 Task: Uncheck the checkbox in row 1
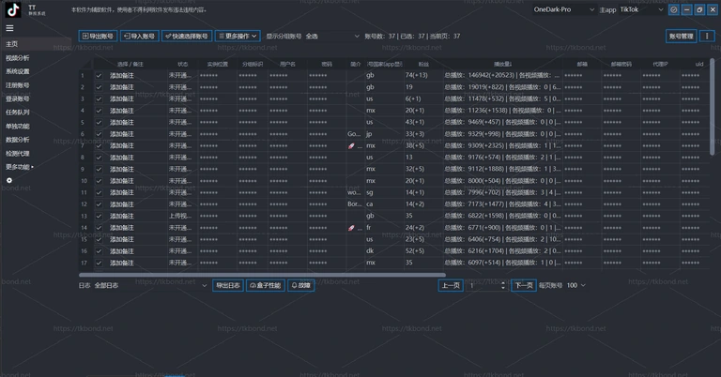pyautogui.click(x=99, y=76)
